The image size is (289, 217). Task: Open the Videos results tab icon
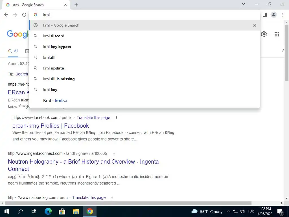coord(27,51)
